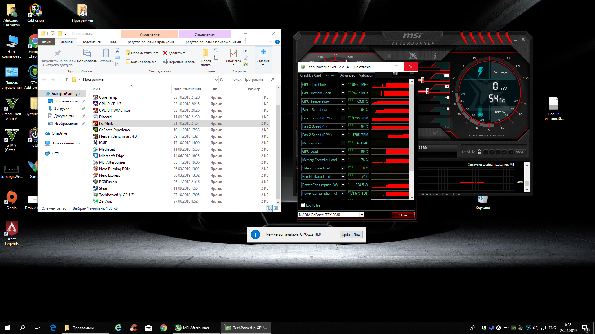This screenshot has width=595, height=334.
Task: Click Afterburner profile SAVE button
Action: click(x=520, y=152)
